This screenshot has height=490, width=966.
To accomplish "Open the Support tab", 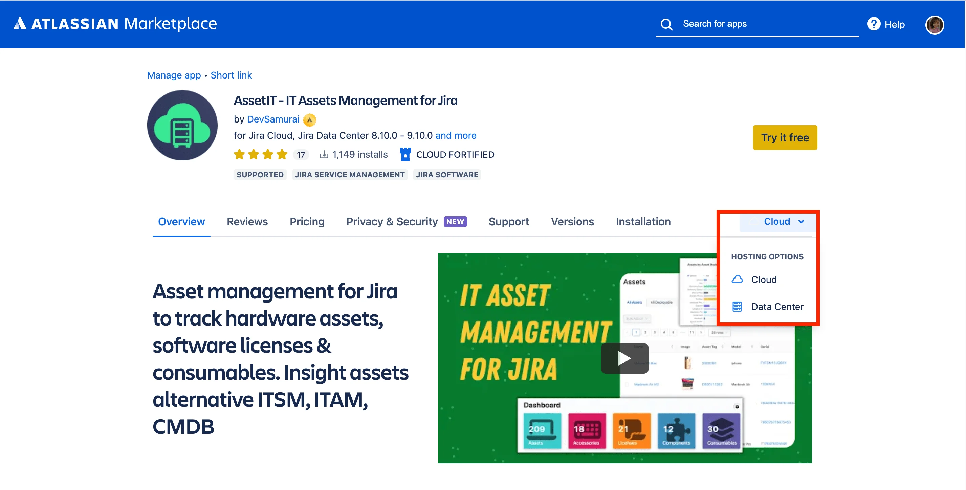I will tap(508, 222).
